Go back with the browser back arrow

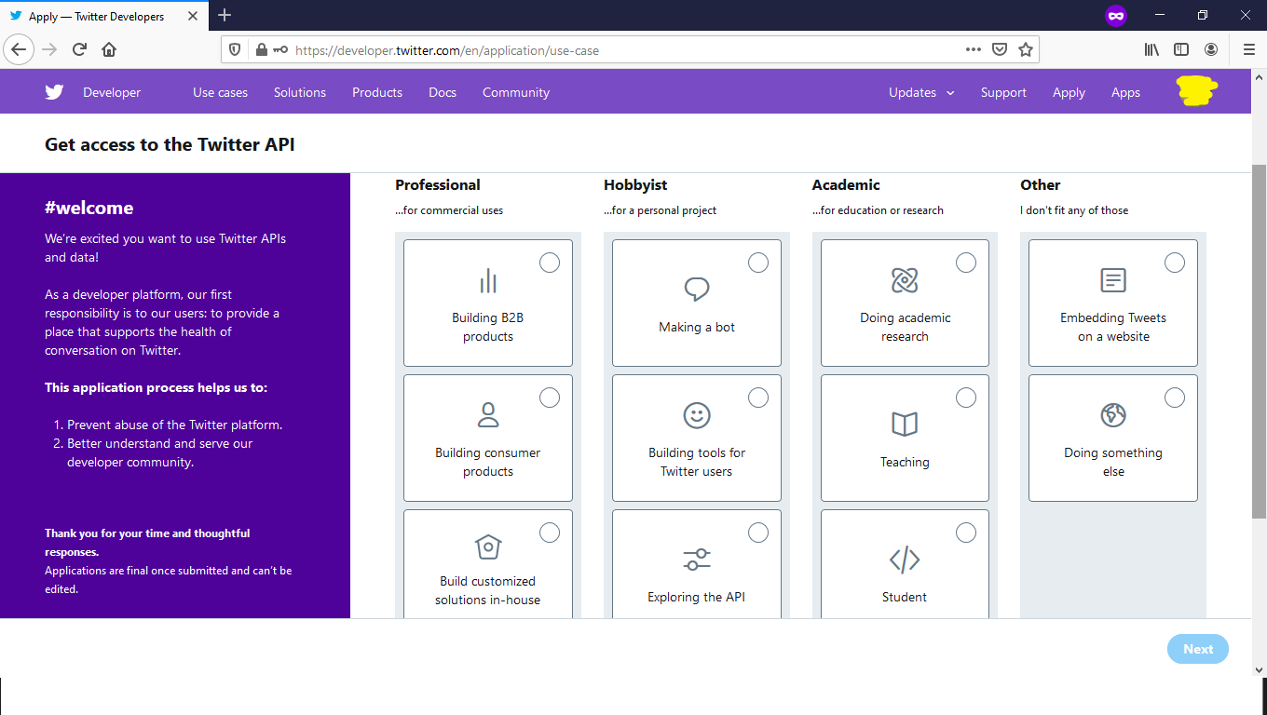pos(19,49)
